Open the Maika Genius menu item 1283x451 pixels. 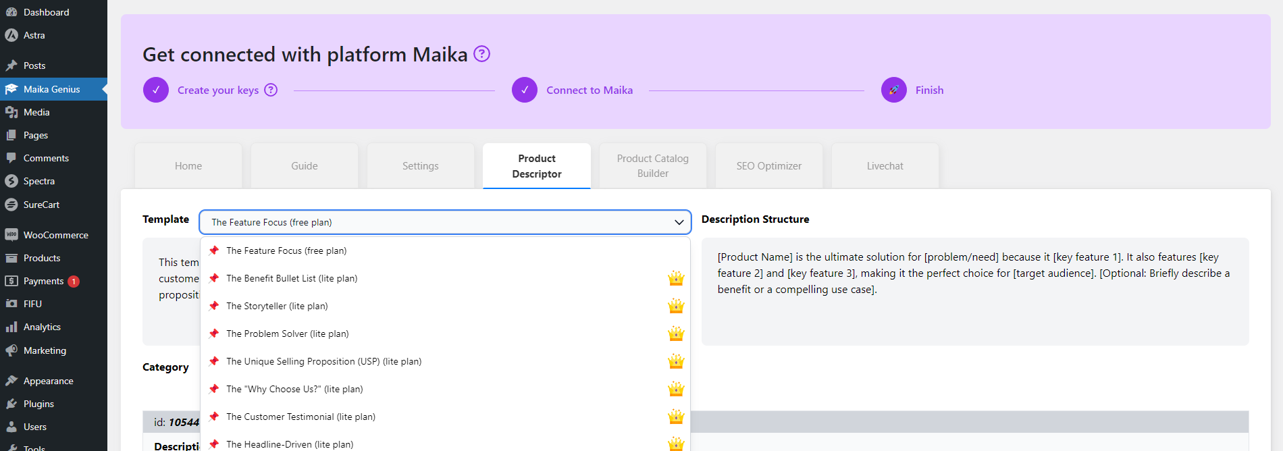pos(53,89)
